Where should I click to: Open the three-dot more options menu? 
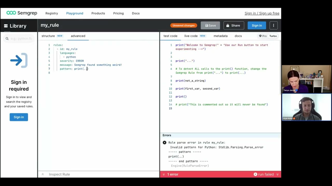(x=273, y=25)
